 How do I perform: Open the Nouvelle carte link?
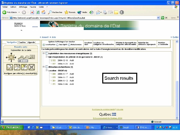pyautogui.click(x=21, y=47)
